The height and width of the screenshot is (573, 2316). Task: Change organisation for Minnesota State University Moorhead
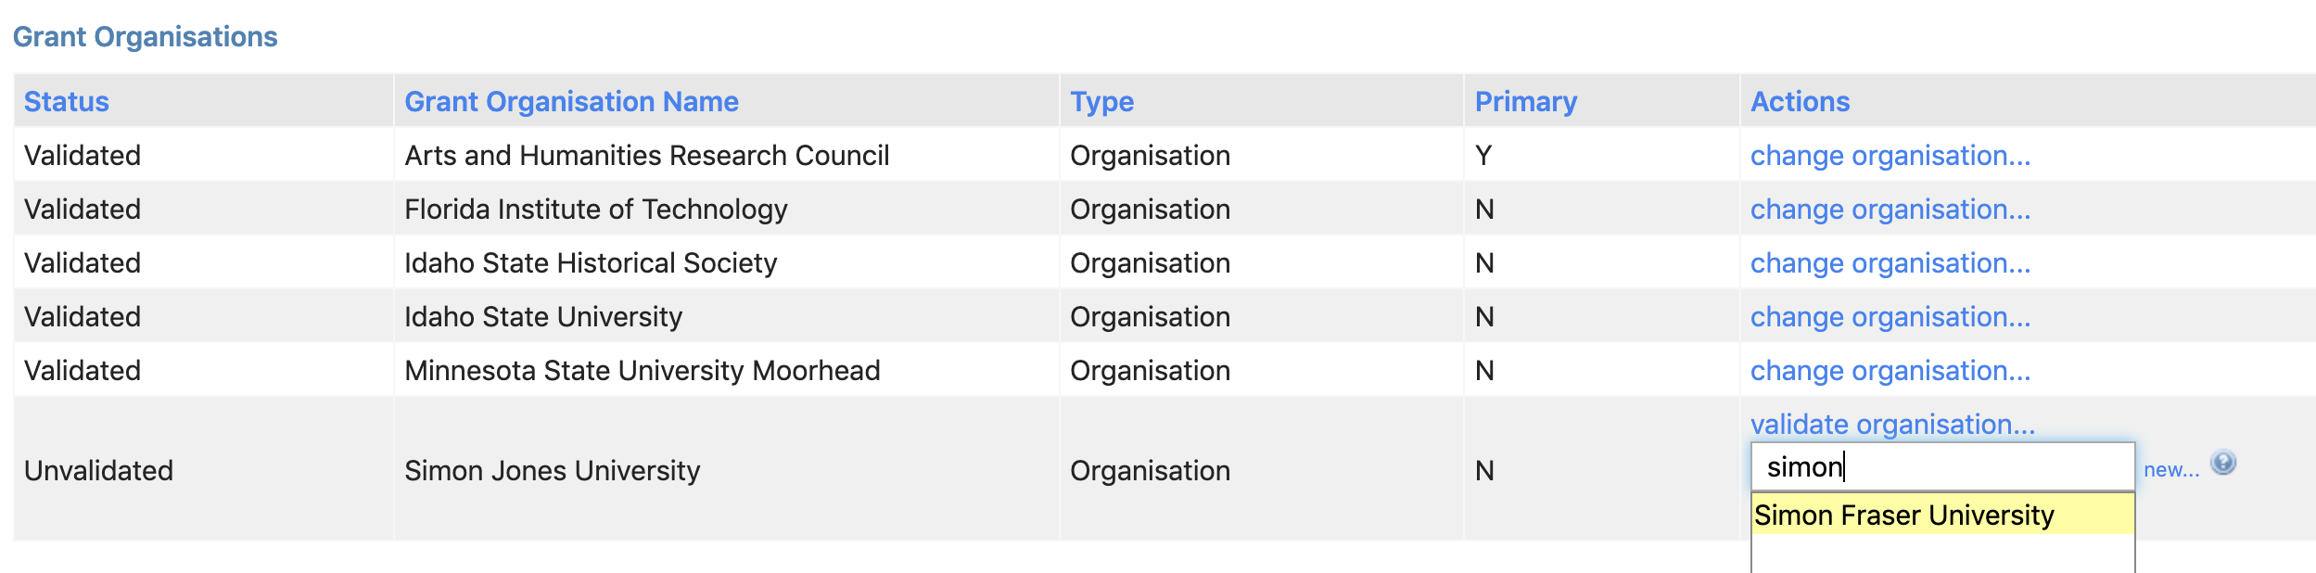pos(1890,371)
